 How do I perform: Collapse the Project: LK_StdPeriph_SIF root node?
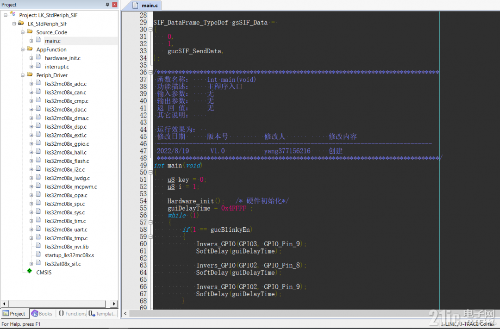tap(6, 15)
